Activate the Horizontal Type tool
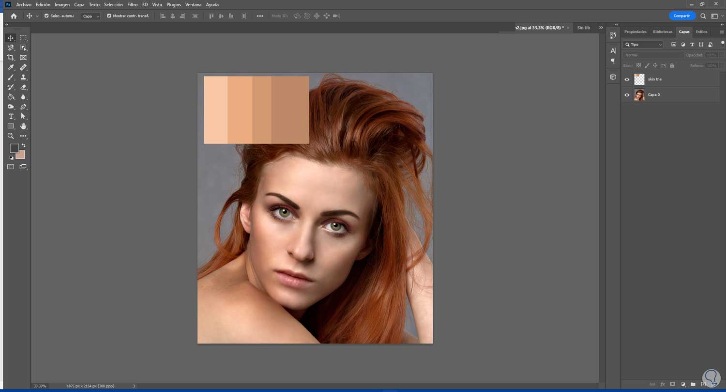Screen dimensions: 726x392 click(11, 117)
